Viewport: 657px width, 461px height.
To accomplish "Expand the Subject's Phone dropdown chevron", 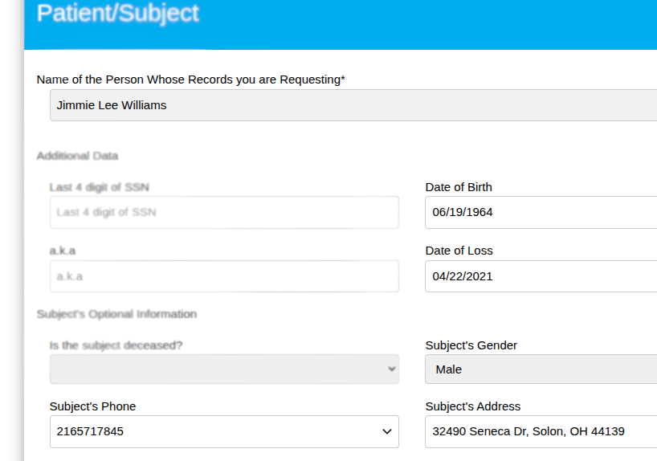I will point(386,432).
